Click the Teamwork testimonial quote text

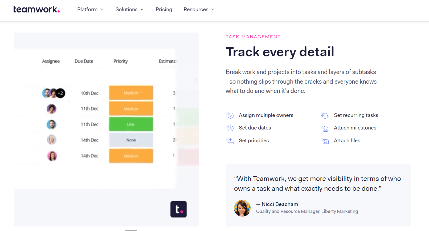tap(317, 184)
